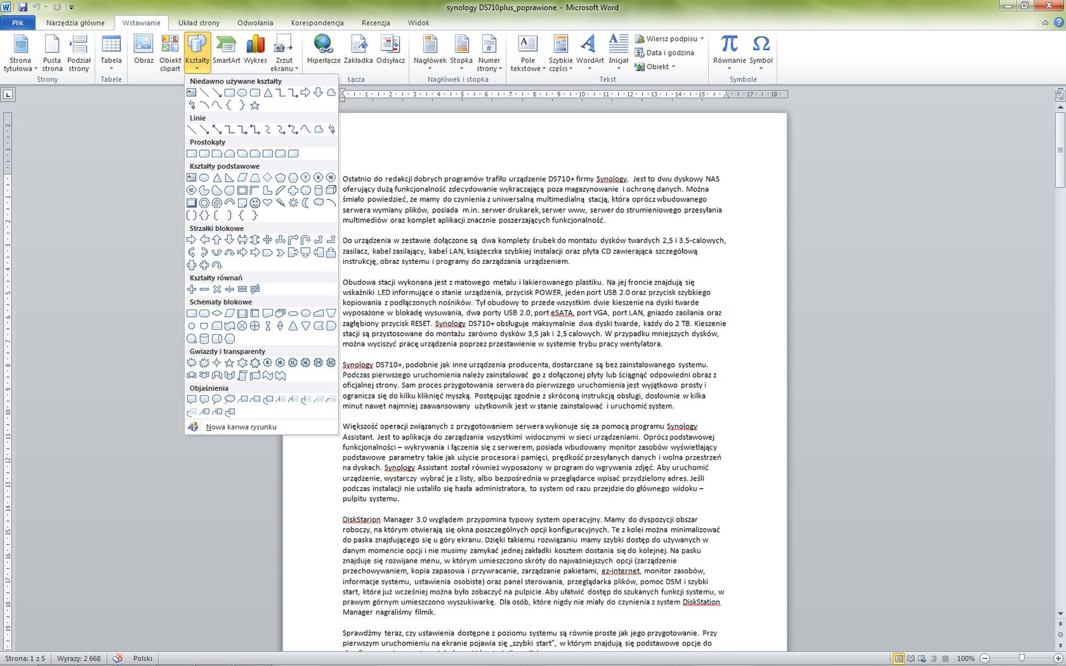
Task: Pick the not-equal equation shape
Action: 255,289
